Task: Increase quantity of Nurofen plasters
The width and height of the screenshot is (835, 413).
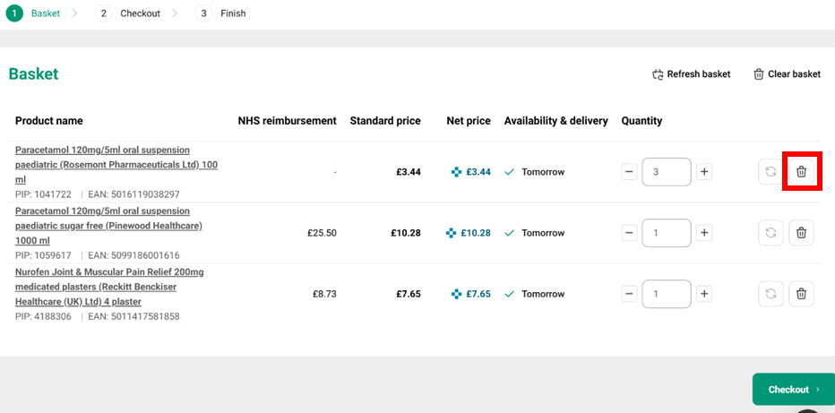Action: pyautogui.click(x=704, y=294)
